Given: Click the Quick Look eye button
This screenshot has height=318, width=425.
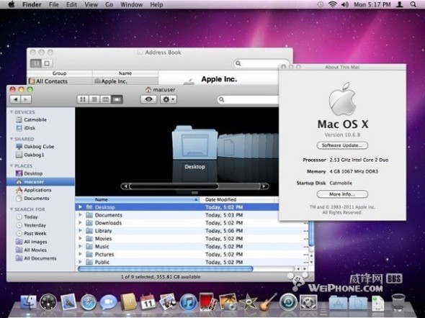Looking at the screenshot, I should (x=148, y=99).
